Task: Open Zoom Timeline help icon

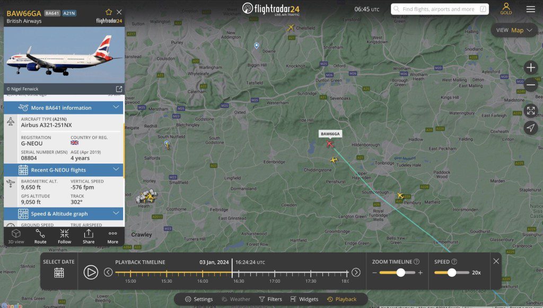Action: tap(417, 261)
